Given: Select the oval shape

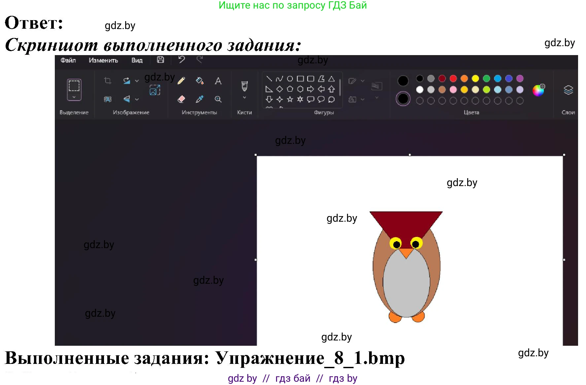Looking at the screenshot, I should click(291, 79).
